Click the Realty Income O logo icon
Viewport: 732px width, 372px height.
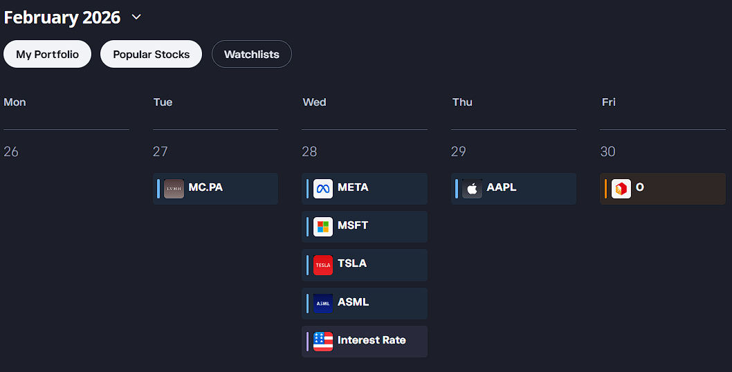click(x=621, y=189)
